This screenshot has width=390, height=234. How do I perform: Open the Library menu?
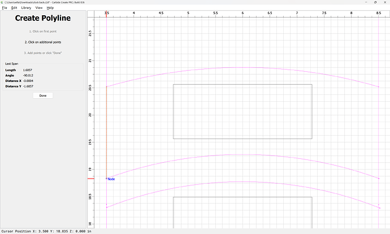[x=26, y=8]
